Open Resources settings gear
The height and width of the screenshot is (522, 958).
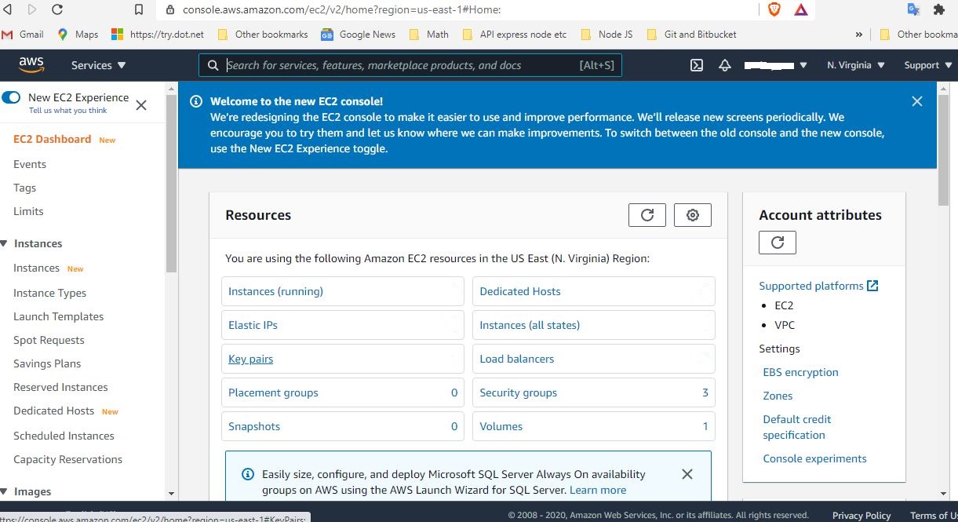pyautogui.click(x=692, y=215)
